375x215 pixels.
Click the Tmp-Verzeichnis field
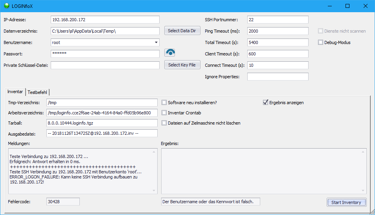102,103
